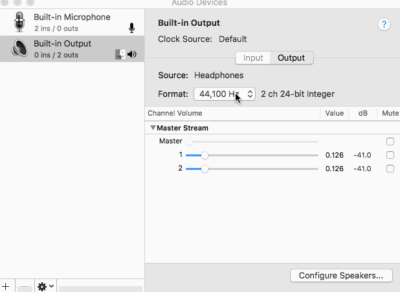Select the Output tab
400x292 pixels.
coord(291,58)
